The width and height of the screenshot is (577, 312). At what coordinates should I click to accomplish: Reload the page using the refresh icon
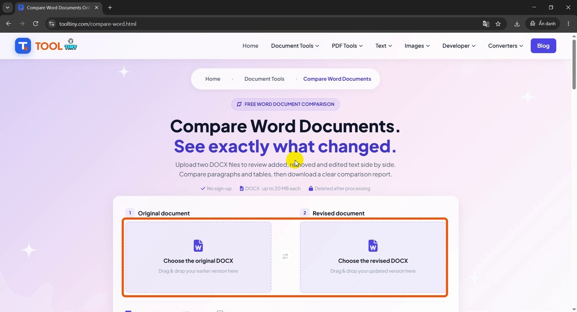(36, 24)
